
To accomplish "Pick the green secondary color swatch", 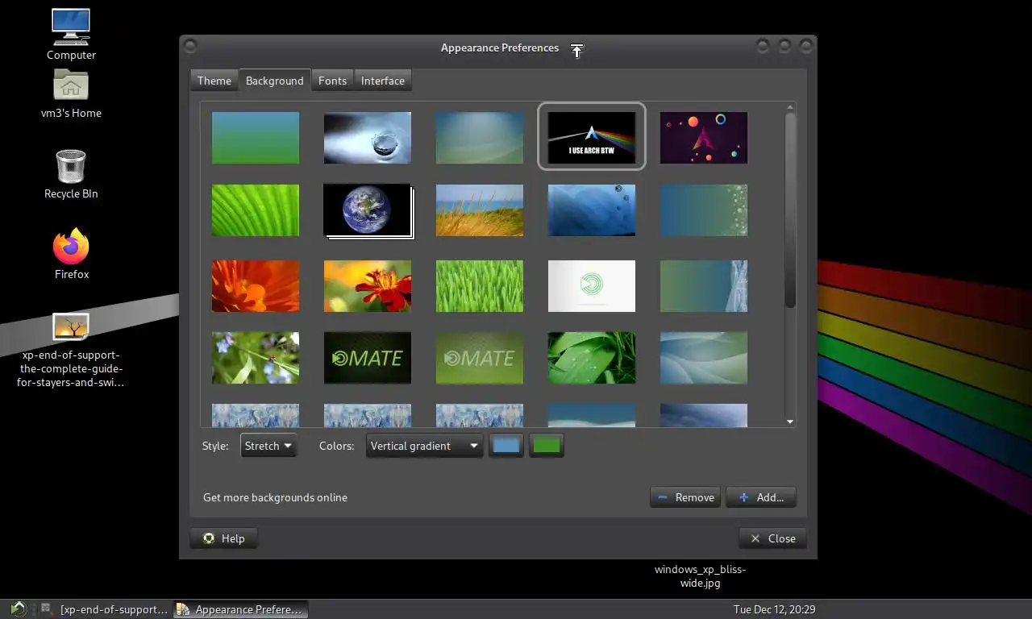I will [547, 445].
